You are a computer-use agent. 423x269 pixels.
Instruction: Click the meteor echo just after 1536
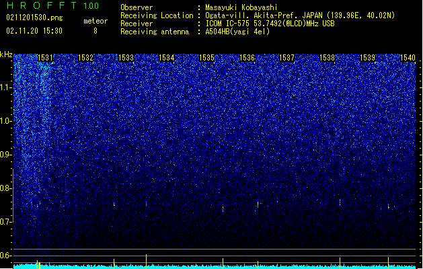pos(258,204)
